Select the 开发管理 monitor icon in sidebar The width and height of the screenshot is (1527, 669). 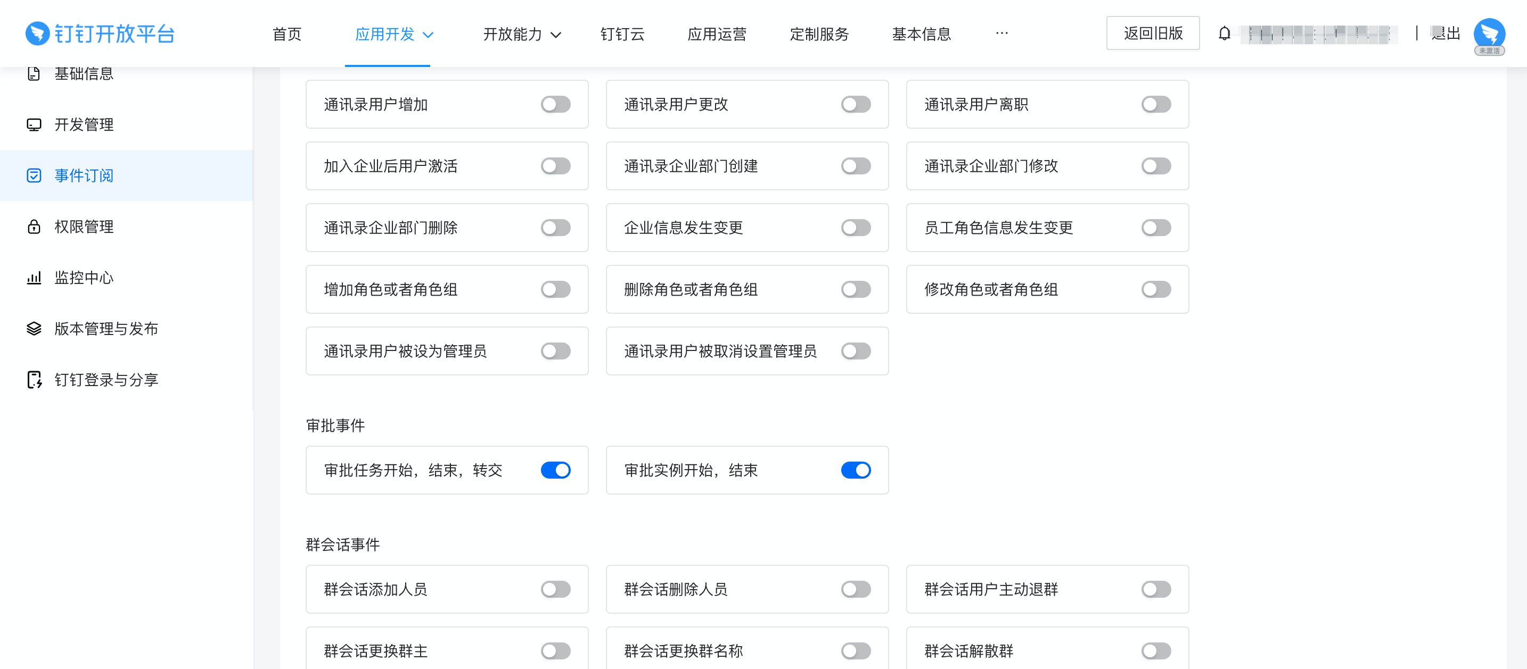point(34,124)
